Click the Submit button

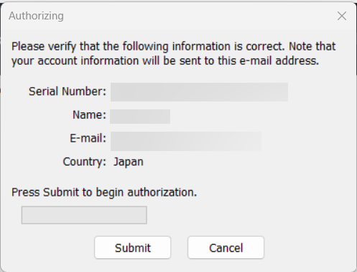pyautogui.click(x=132, y=248)
